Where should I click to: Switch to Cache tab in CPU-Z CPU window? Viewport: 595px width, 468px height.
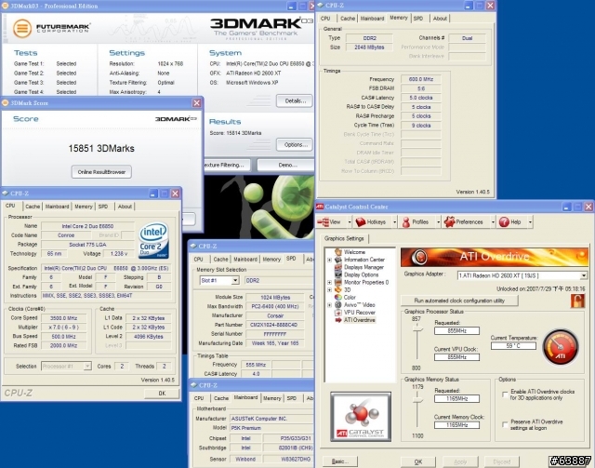[x=33, y=207]
